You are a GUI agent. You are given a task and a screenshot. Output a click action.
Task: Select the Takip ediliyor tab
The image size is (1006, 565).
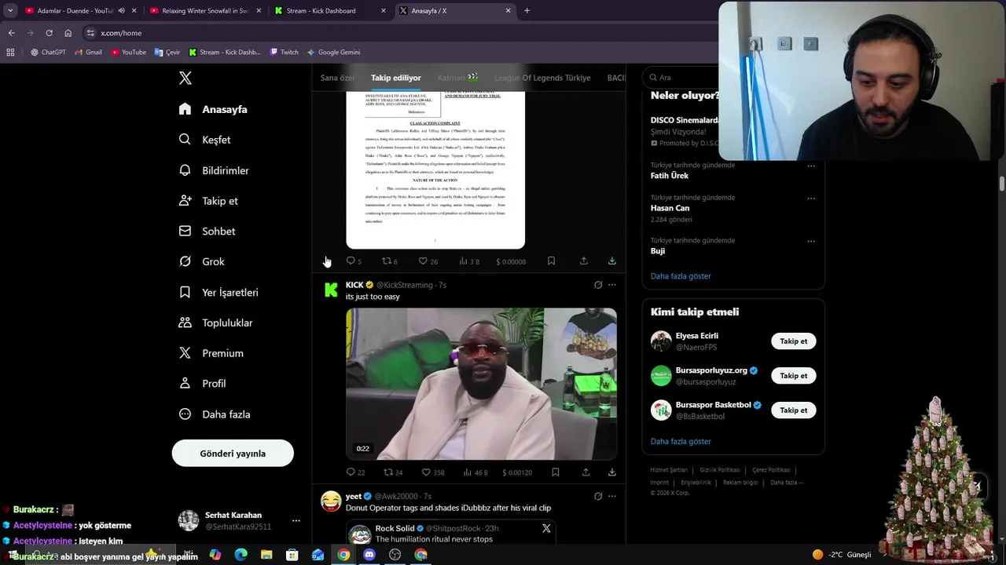tap(396, 78)
